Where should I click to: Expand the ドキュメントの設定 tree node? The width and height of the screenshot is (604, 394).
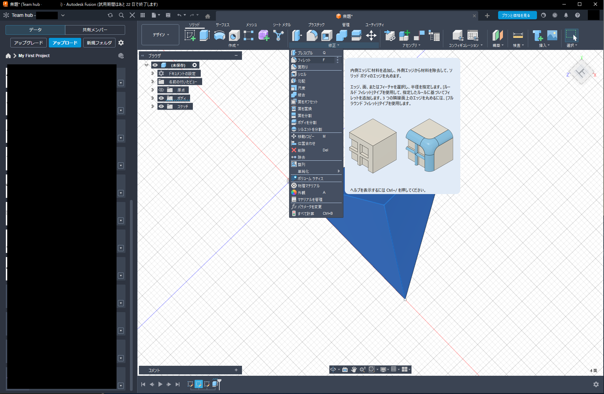point(153,73)
